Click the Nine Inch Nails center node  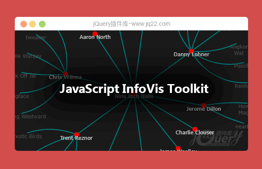pos(134,93)
